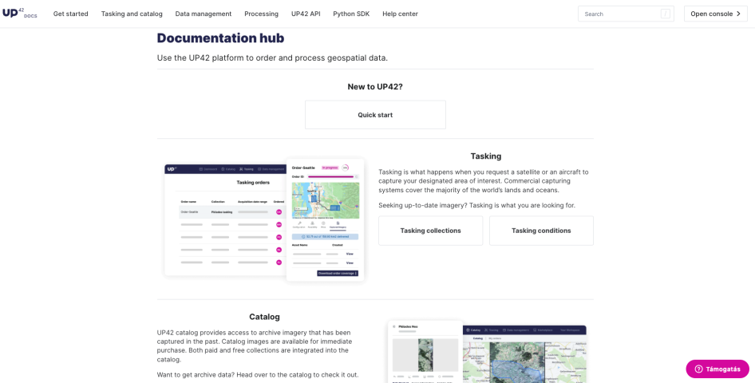The width and height of the screenshot is (755, 383).
Task: Open the Quick start card
Action: point(375,115)
